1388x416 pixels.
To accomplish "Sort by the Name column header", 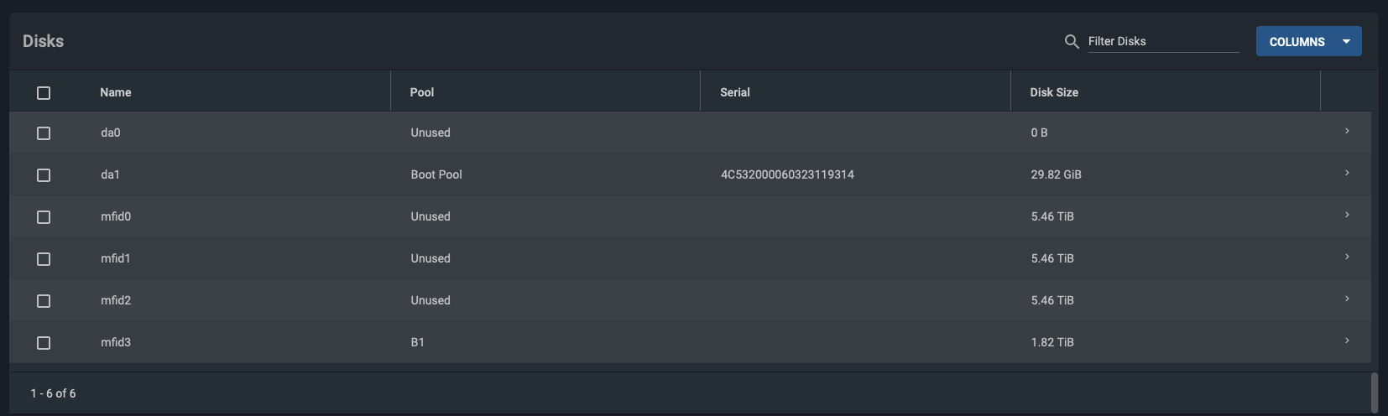I will click(116, 92).
